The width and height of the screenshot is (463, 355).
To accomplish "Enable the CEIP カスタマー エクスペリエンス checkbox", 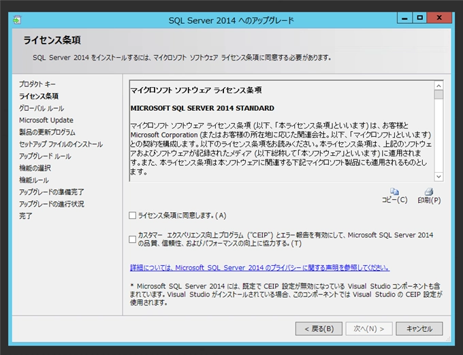I will click(x=132, y=239).
